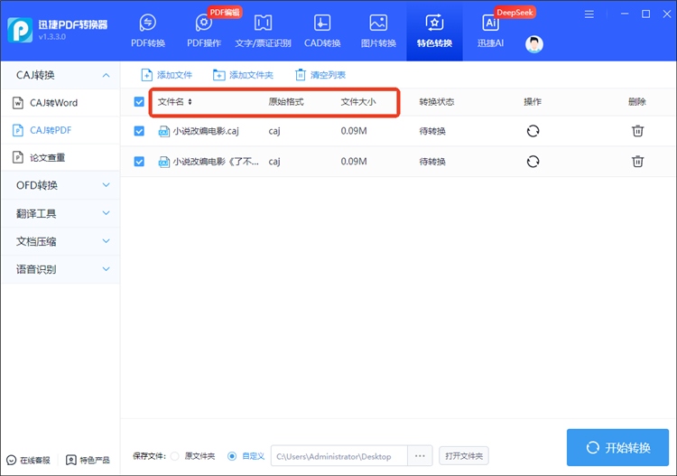
Task: Click the 迅捷PDF转换器 app logo
Action: point(20,30)
